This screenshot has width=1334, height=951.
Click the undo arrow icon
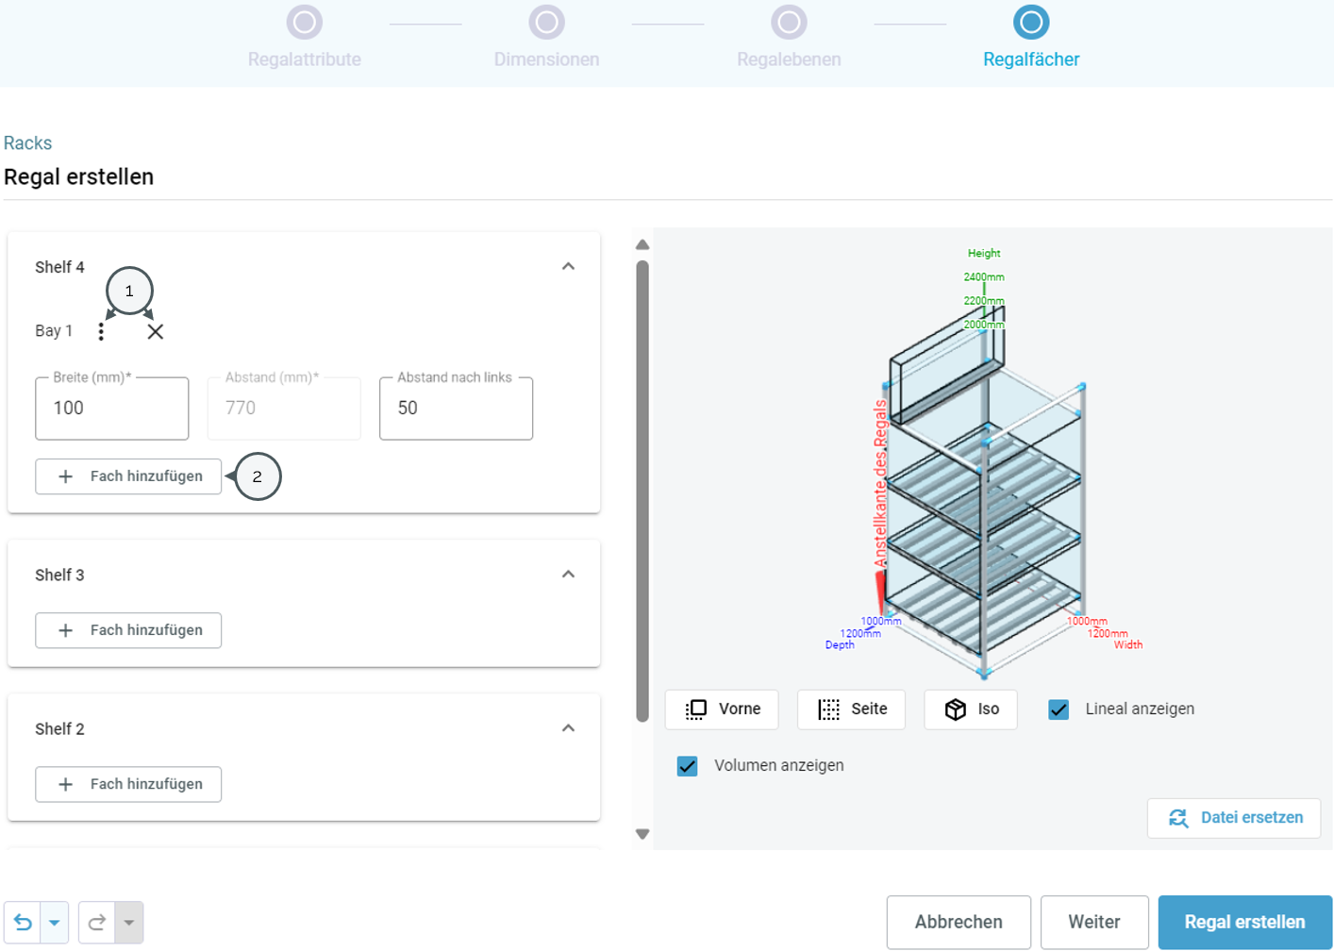(23, 923)
